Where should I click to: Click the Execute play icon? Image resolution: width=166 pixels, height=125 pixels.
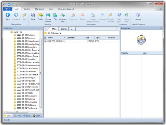[103, 15]
